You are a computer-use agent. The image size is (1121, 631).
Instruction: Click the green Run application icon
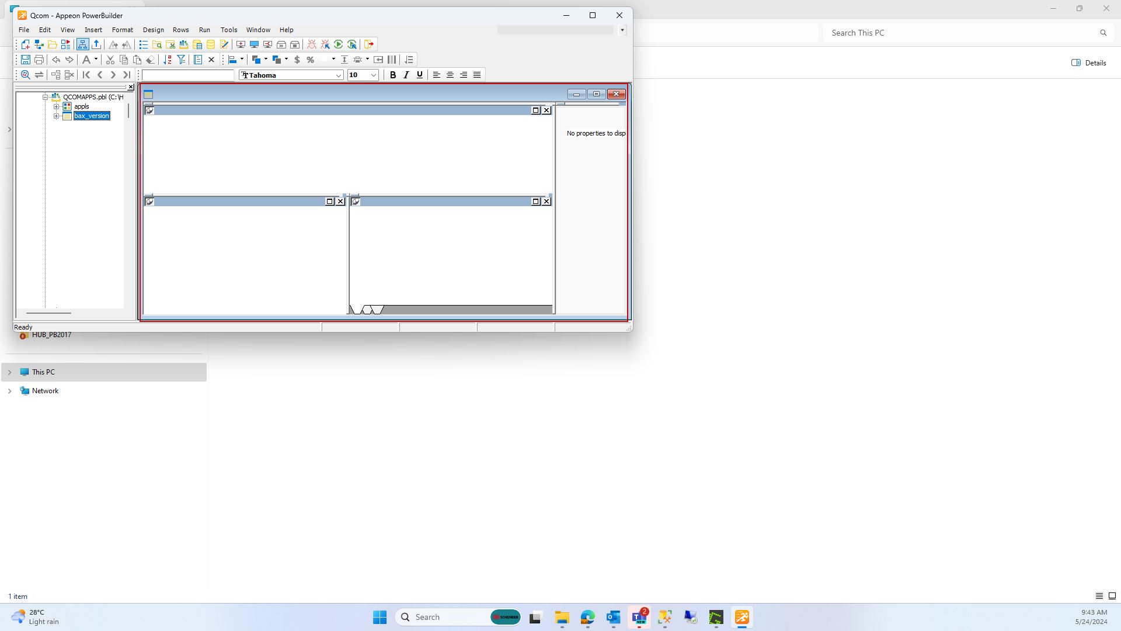click(x=339, y=44)
